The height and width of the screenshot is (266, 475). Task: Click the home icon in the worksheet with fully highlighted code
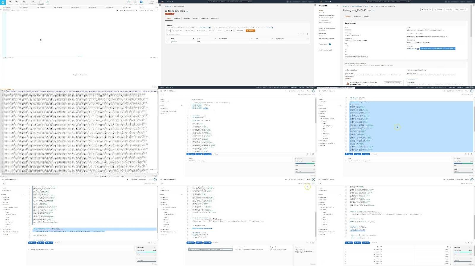(320, 91)
